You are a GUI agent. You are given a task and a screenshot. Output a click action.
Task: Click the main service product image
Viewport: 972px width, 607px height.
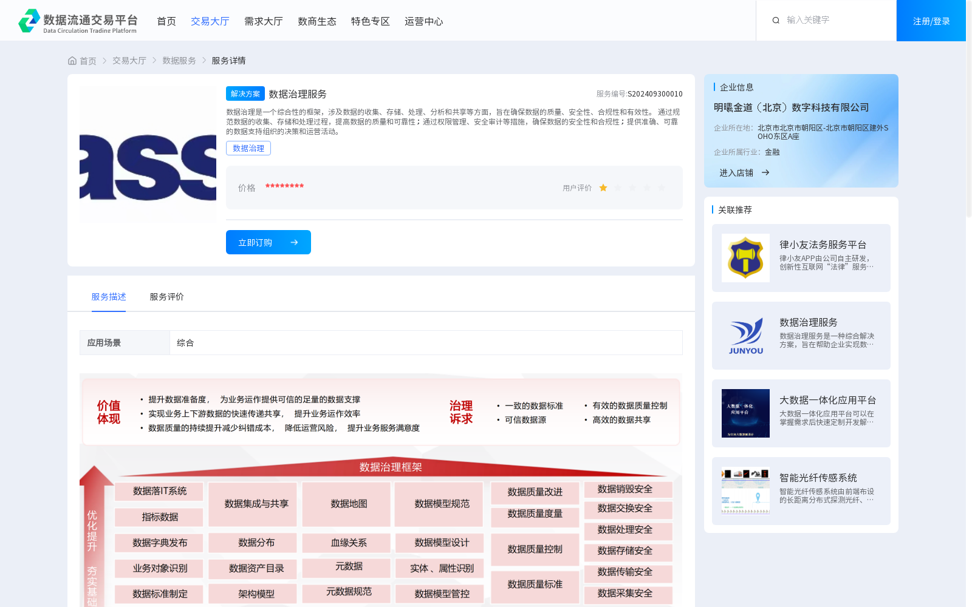[148, 155]
